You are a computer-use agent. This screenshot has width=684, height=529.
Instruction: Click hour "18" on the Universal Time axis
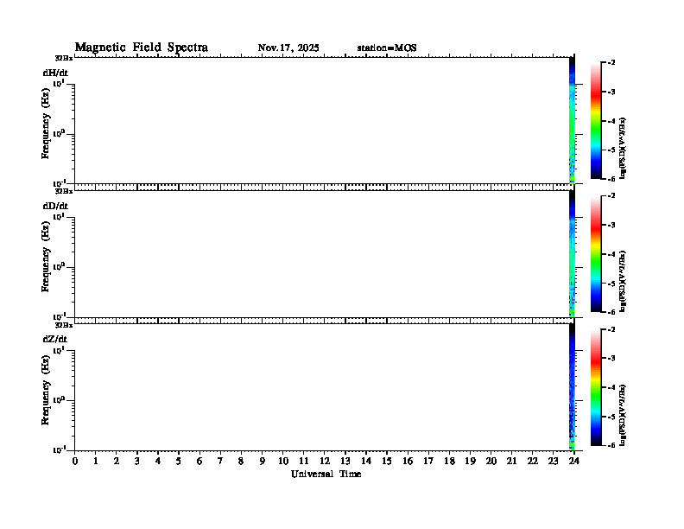[x=449, y=462]
